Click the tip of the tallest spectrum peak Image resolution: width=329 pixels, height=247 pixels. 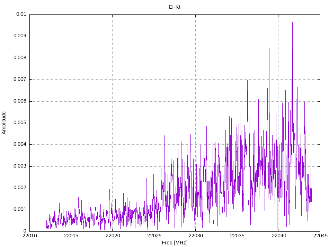click(292, 22)
